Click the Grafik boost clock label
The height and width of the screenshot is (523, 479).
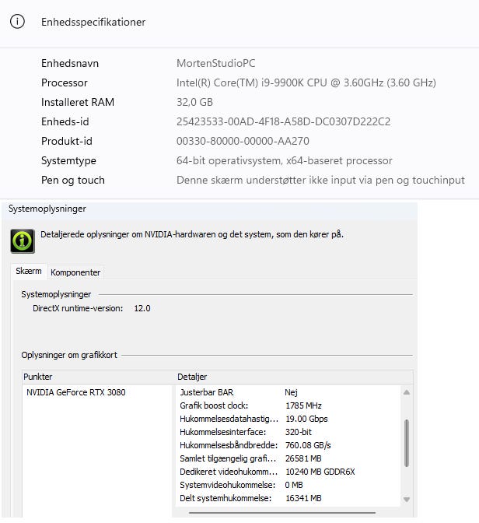[214, 405]
